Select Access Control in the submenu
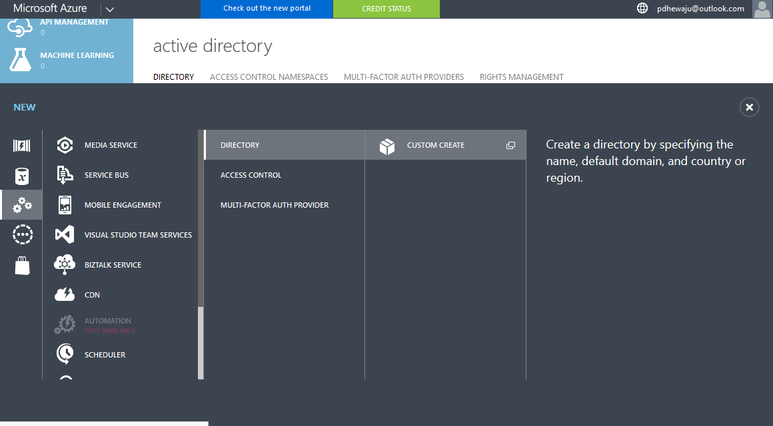 (285, 175)
